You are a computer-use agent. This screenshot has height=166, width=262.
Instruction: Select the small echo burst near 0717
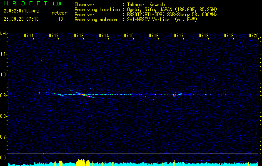tap(178, 95)
